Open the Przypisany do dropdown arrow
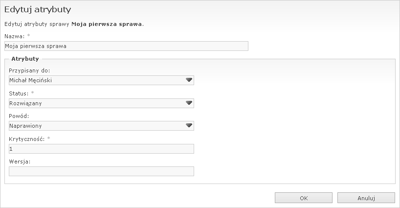 (x=189, y=80)
